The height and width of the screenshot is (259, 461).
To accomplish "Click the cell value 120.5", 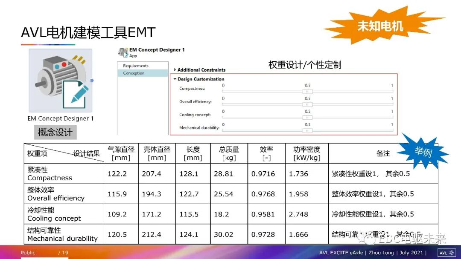I will click(117, 234).
